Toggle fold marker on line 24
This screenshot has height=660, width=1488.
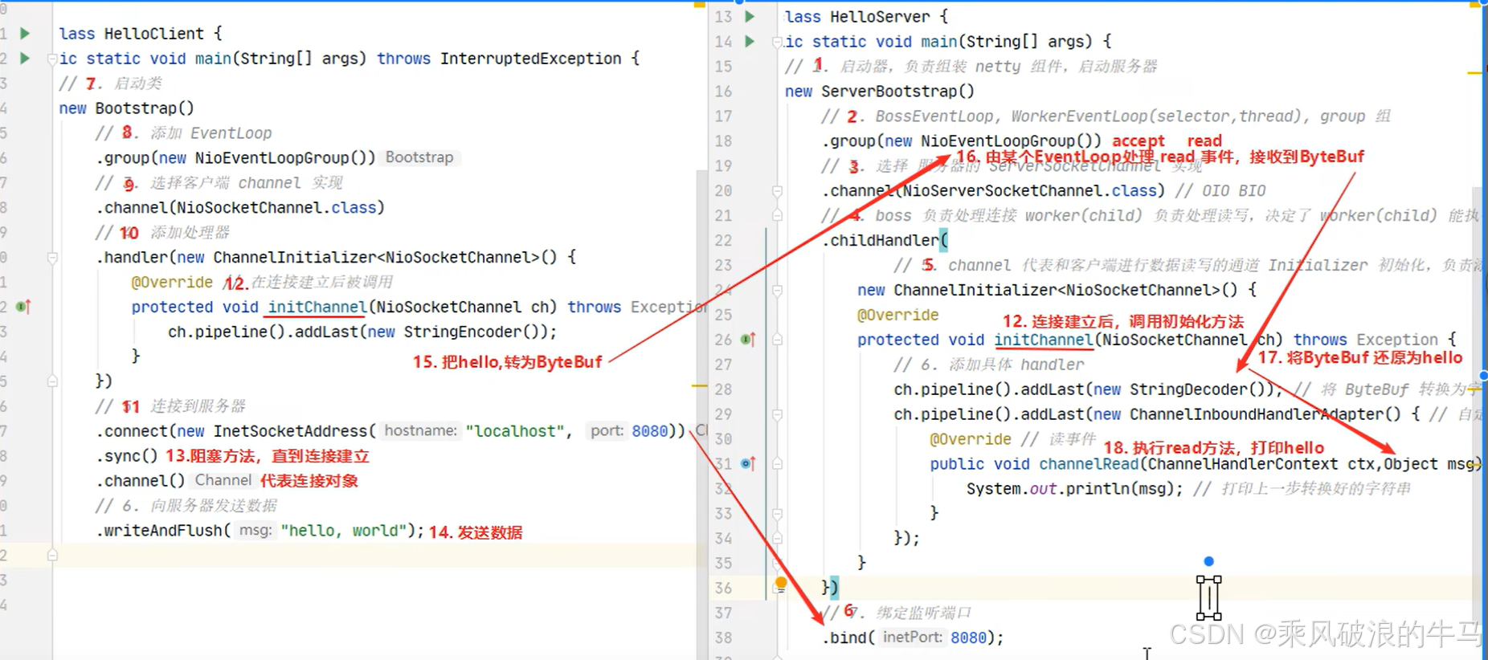(x=777, y=291)
